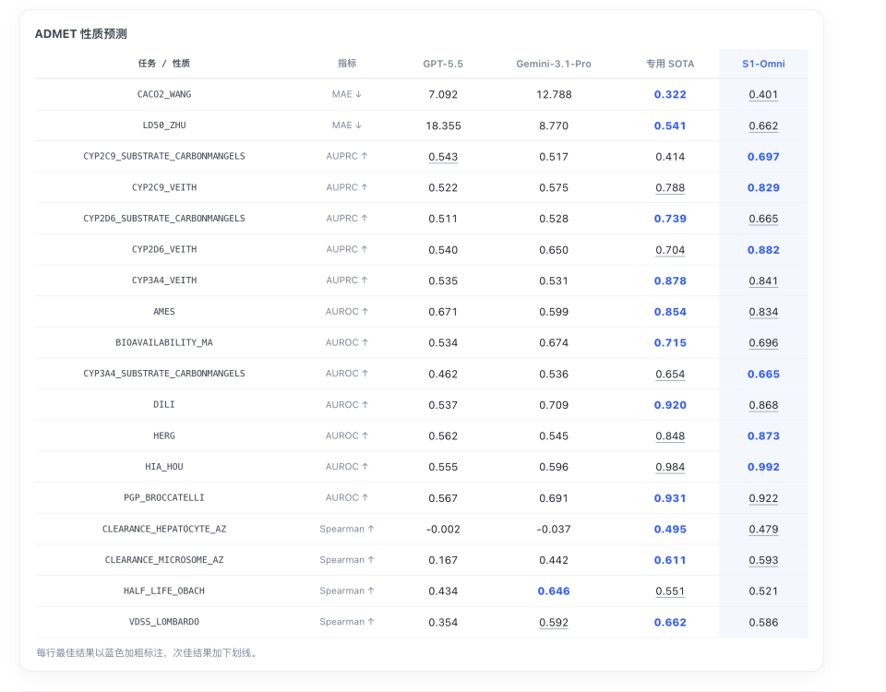Select the CACO2_WANG task name
The image size is (886, 692).
tap(164, 94)
